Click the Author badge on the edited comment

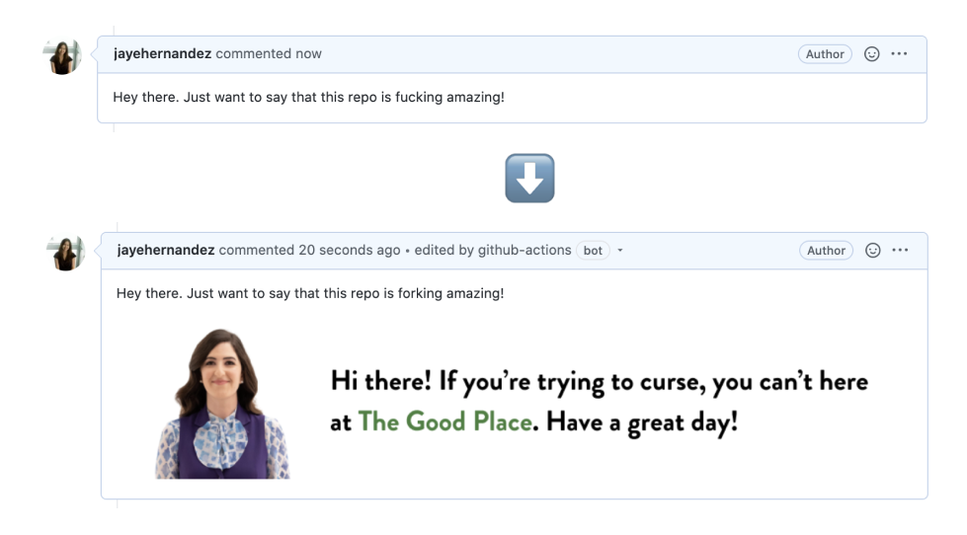pyautogui.click(x=827, y=251)
